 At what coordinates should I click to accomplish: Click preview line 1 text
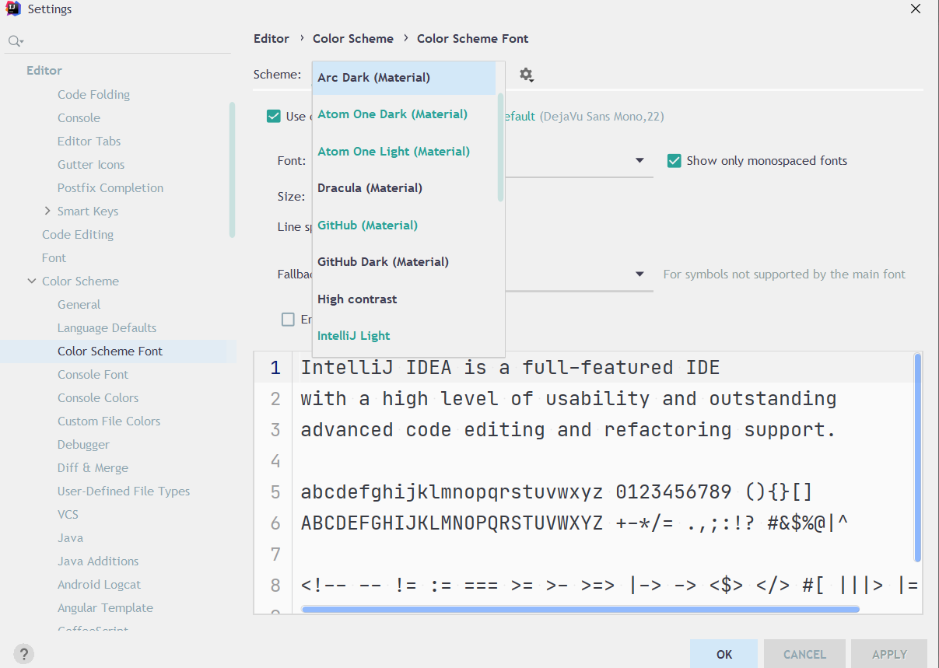(x=510, y=367)
